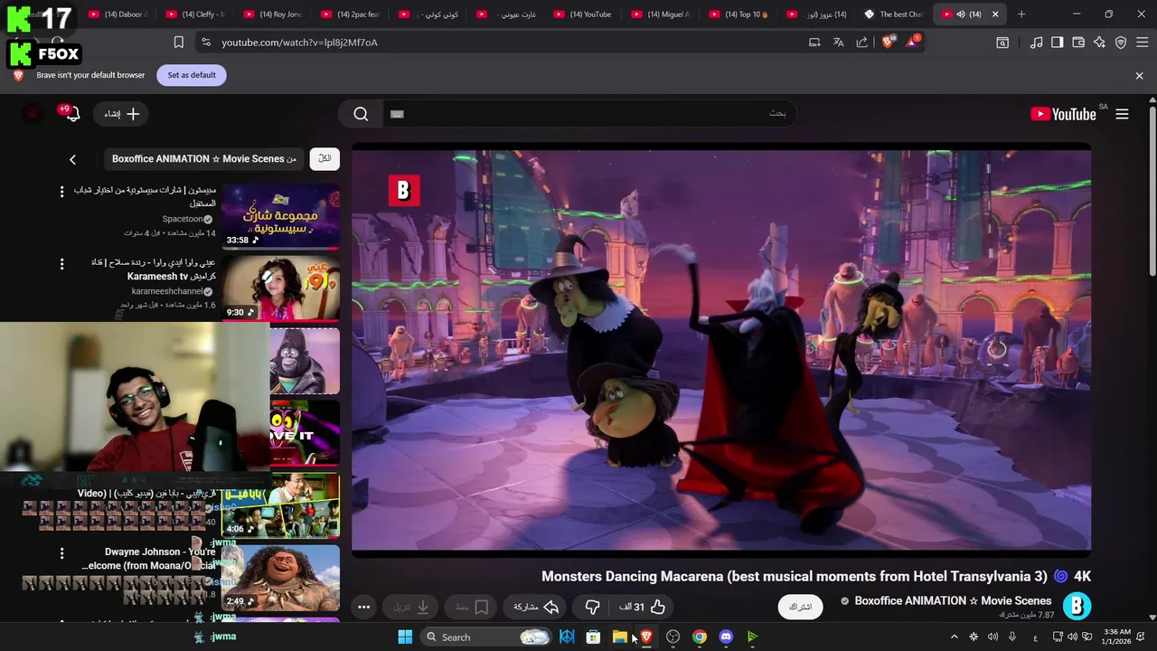Switch to the Cleffy tab
1157x651 pixels.
click(195, 14)
